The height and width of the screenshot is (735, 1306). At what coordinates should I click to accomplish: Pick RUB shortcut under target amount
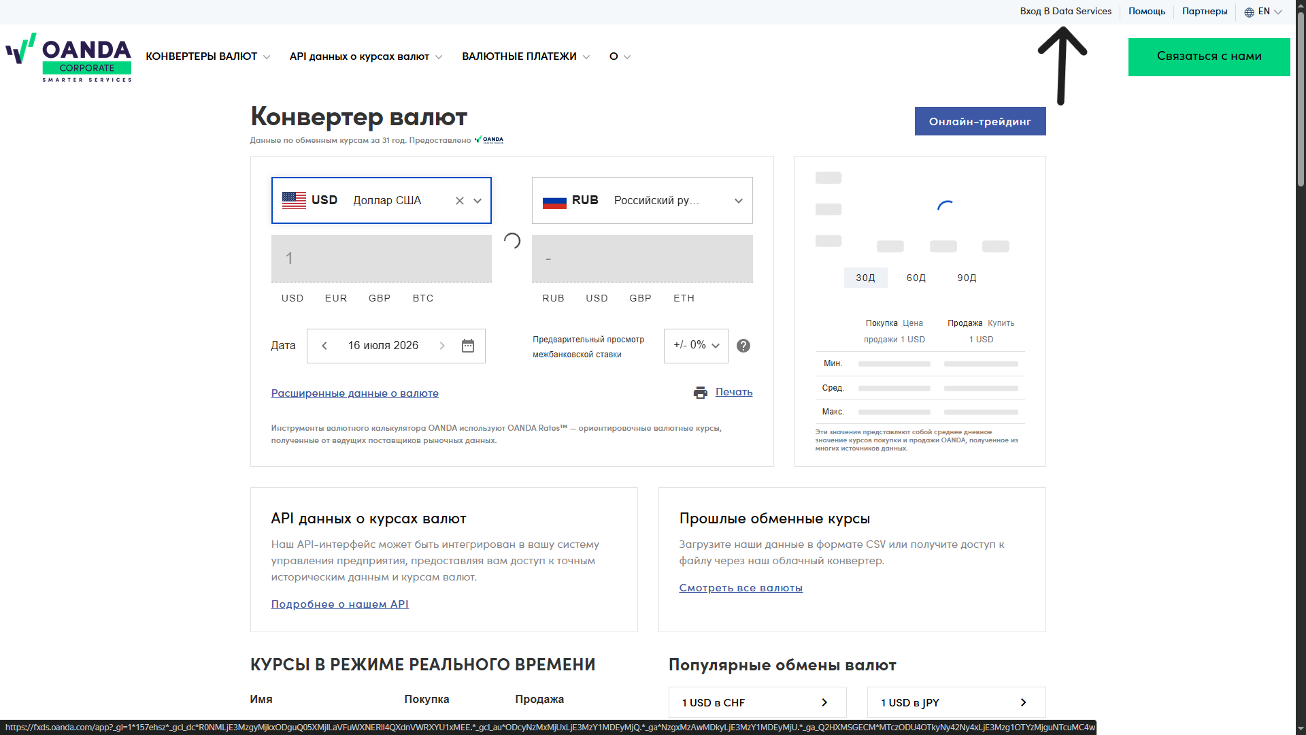pos(553,298)
